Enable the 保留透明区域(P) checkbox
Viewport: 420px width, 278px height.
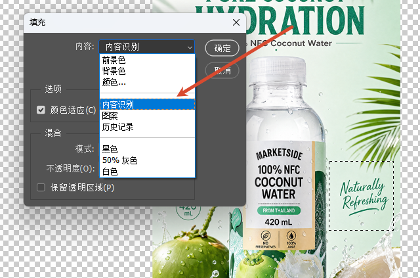pyautogui.click(x=41, y=187)
